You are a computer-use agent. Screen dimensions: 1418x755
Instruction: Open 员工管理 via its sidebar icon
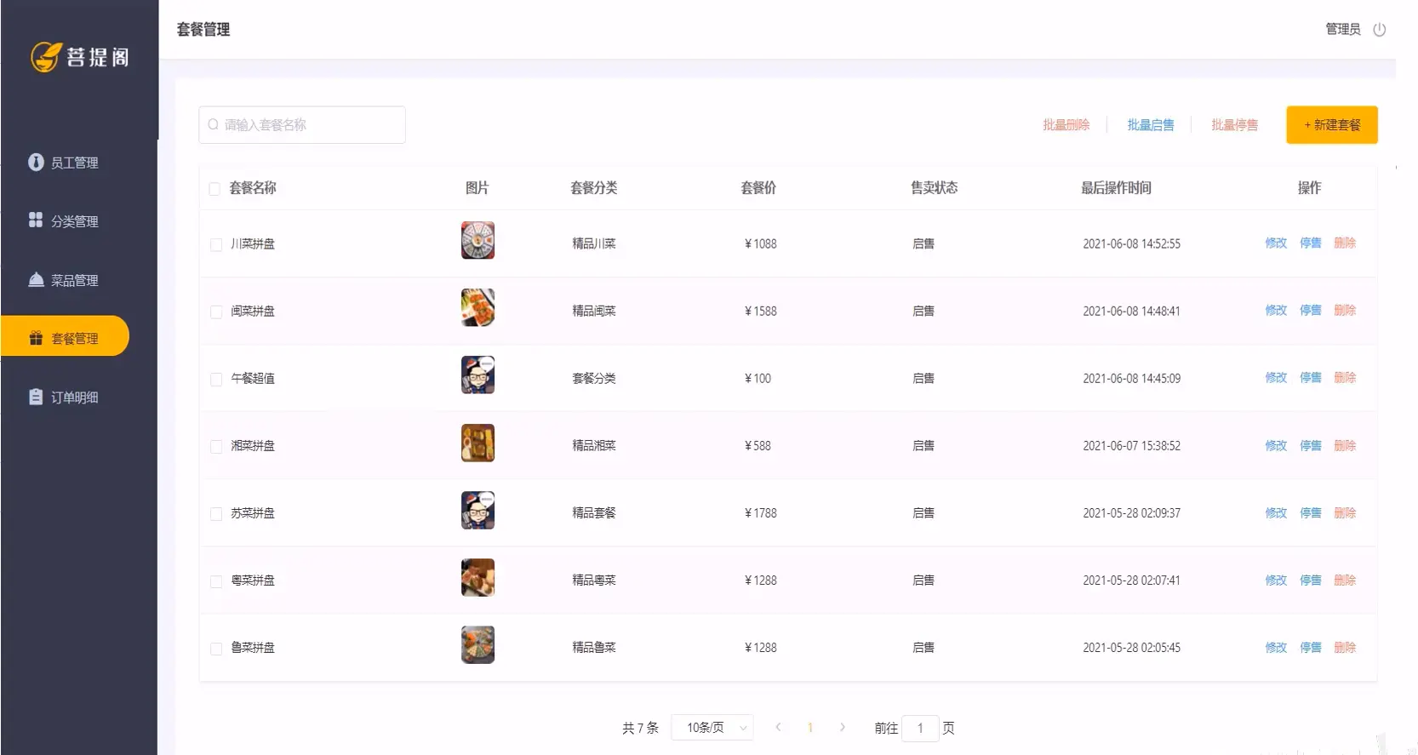point(36,162)
